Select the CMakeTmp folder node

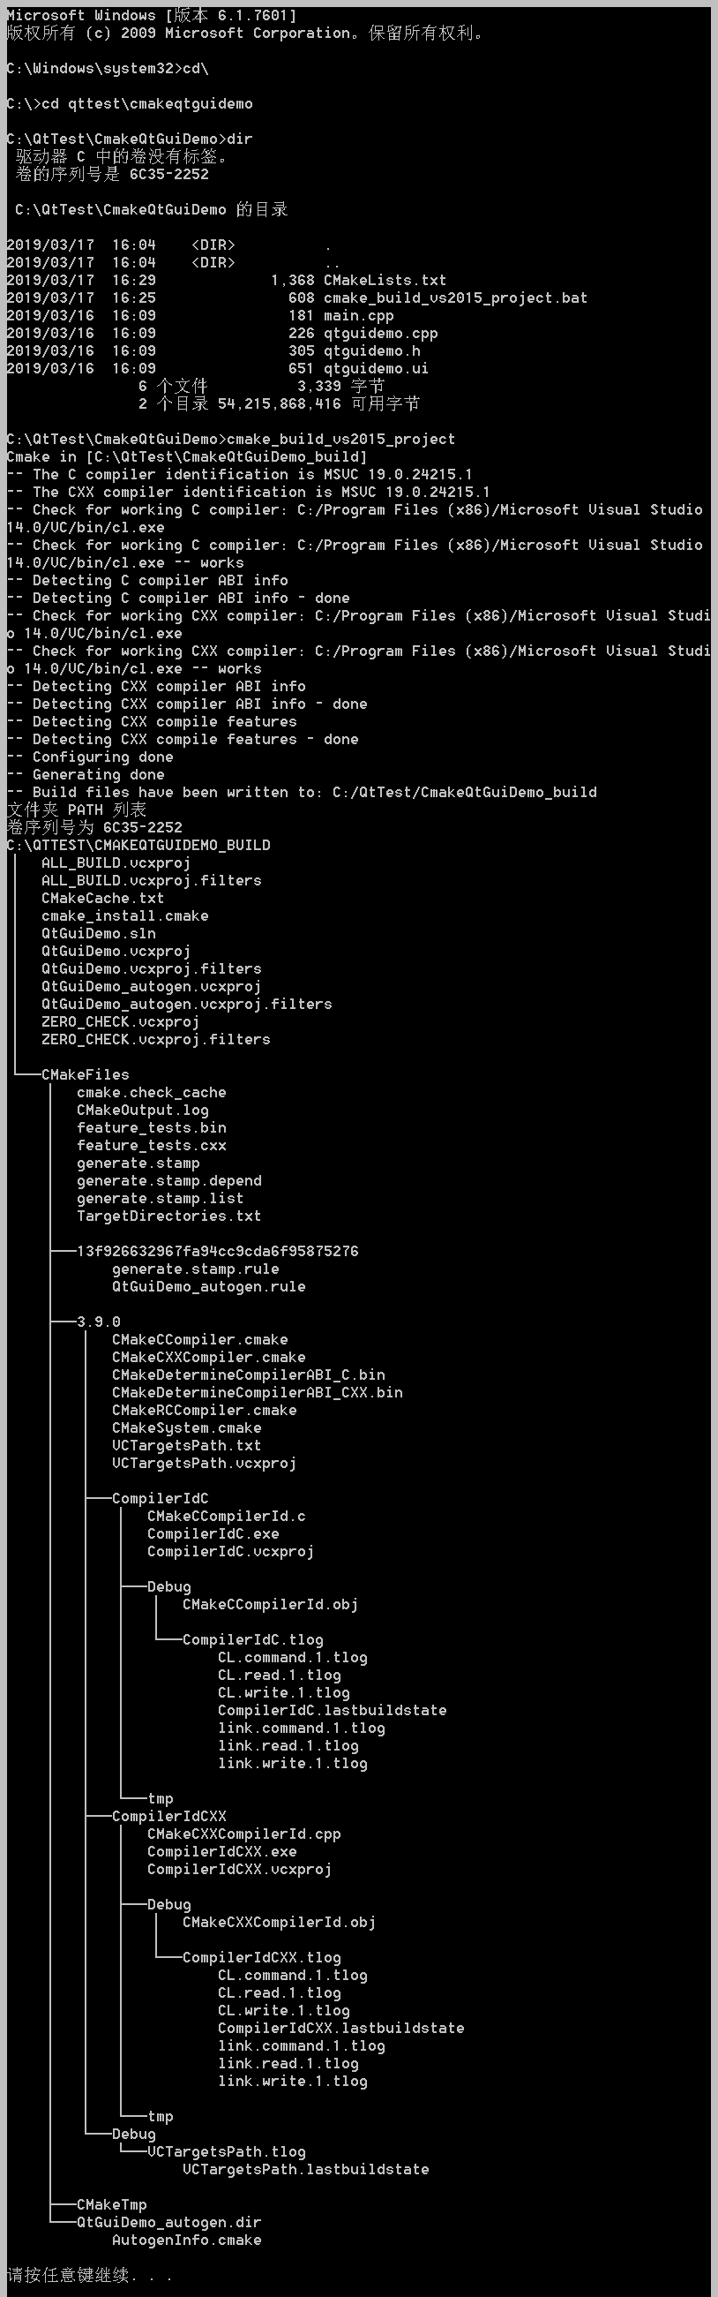pyautogui.click(x=111, y=2204)
